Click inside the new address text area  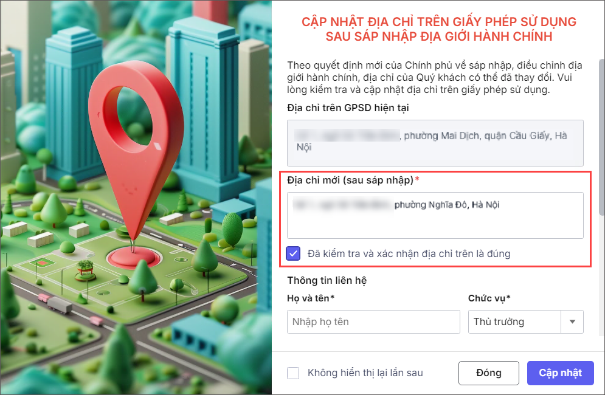(435, 215)
